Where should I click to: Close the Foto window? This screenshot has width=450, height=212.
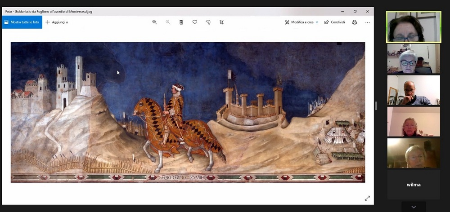coord(367,12)
